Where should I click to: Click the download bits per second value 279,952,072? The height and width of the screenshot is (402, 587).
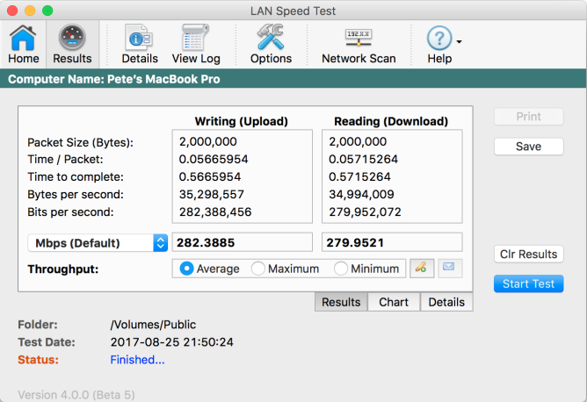[365, 212]
